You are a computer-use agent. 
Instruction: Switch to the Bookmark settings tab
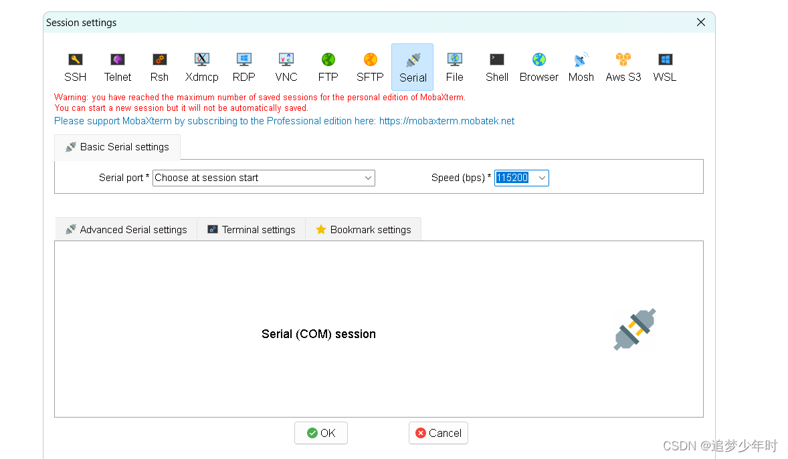coord(363,230)
